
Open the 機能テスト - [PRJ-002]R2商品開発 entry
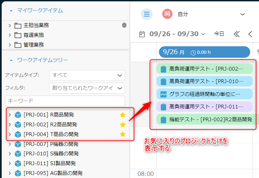206,120
